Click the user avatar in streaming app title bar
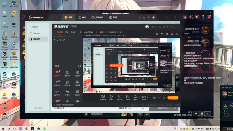This screenshot has height=131, width=233. click(147, 26)
